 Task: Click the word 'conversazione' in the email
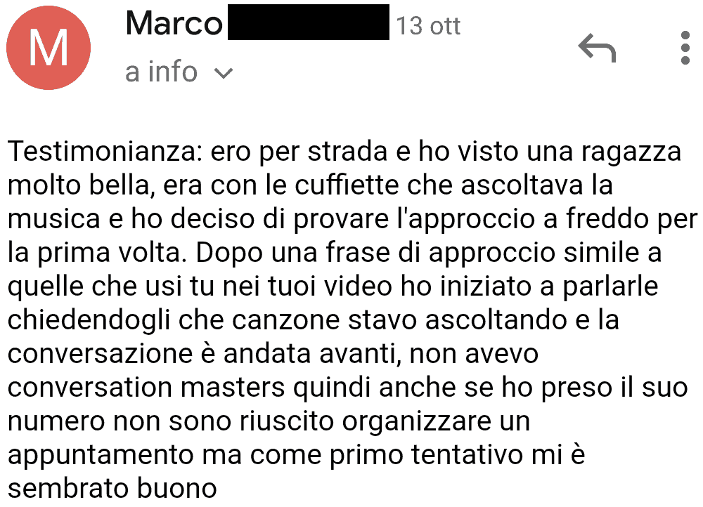coord(100,354)
